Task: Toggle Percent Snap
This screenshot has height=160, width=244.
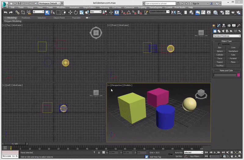Action: pyautogui.click(x=134, y=12)
